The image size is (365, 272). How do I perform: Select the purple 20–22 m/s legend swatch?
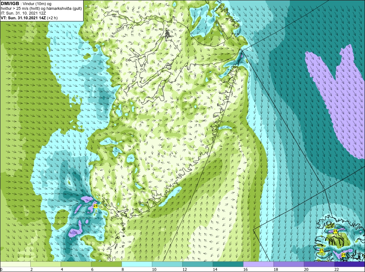coord(319,264)
